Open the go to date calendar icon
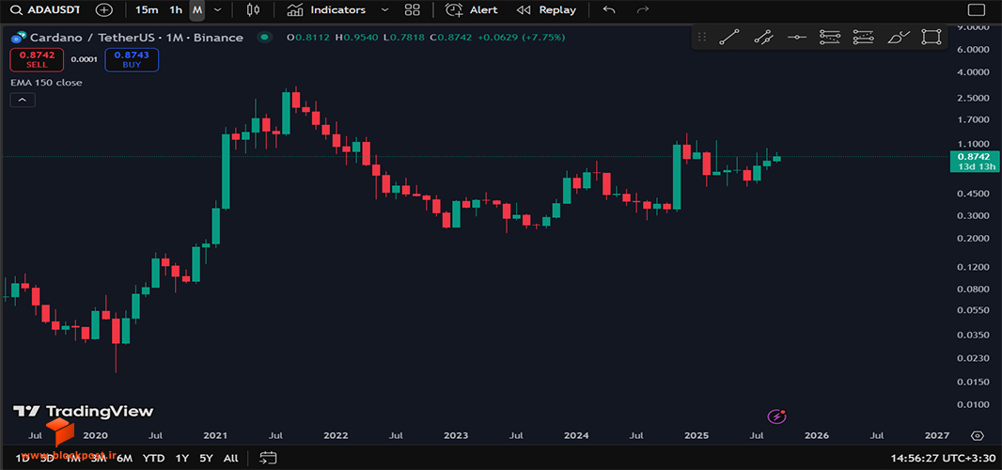1002x470 pixels. coord(268,457)
